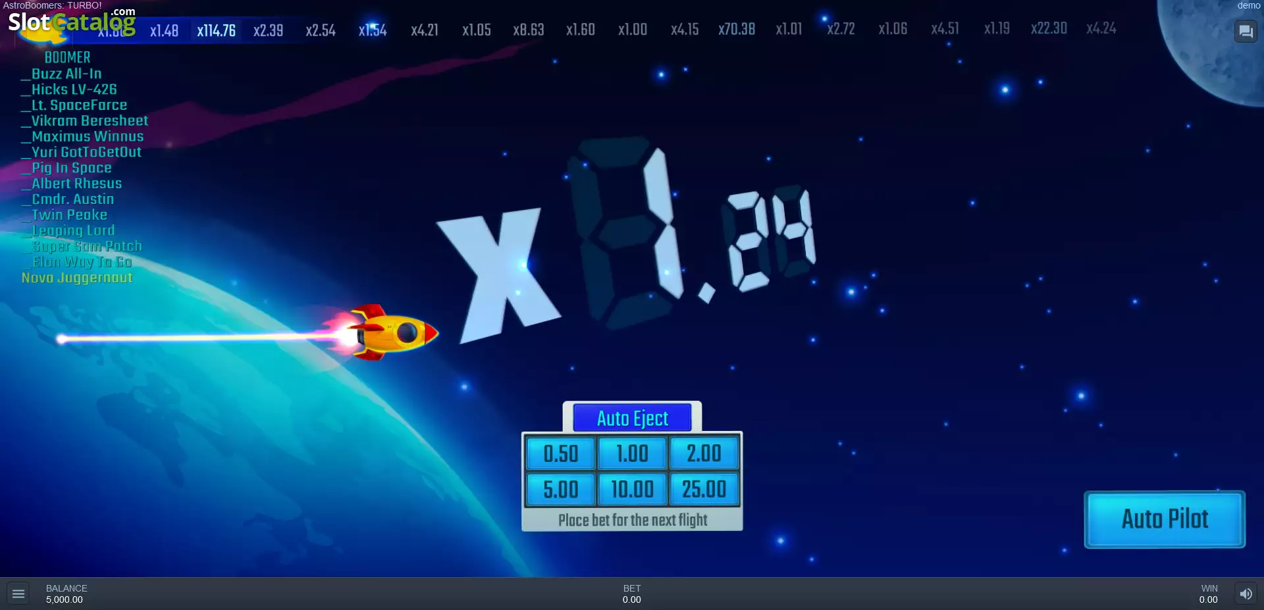Click the WIN 0.00 display
The height and width of the screenshot is (610, 1264).
[x=1209, y=594]
